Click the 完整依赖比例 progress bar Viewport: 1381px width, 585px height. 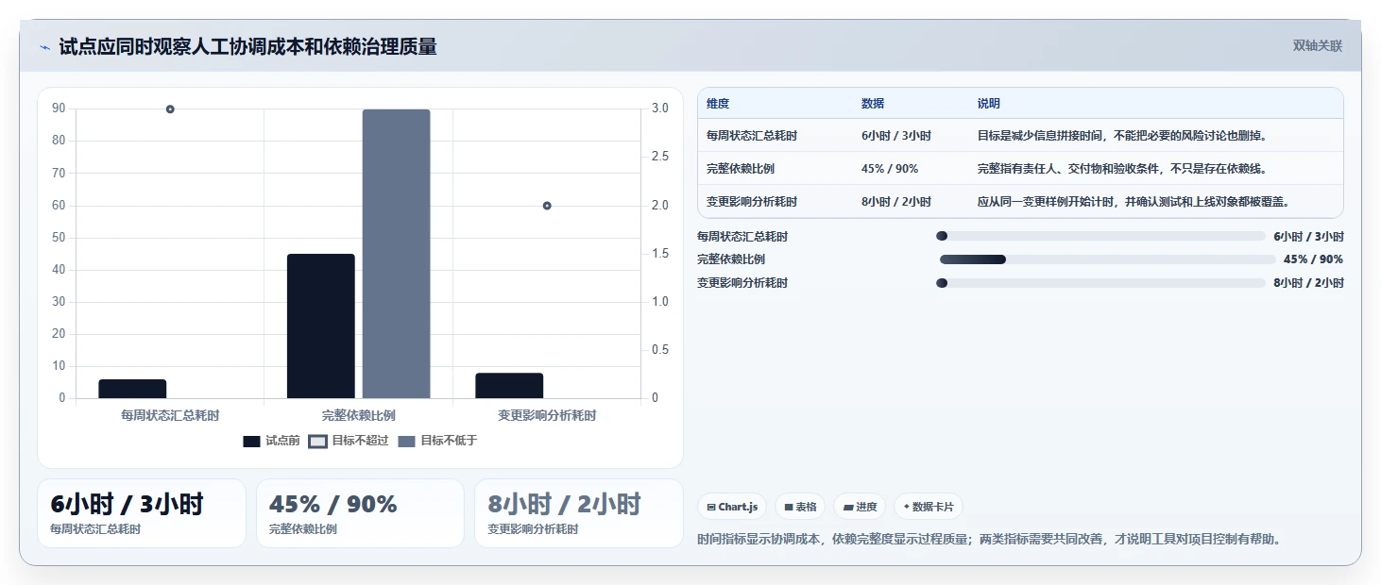coord(1105,259)
